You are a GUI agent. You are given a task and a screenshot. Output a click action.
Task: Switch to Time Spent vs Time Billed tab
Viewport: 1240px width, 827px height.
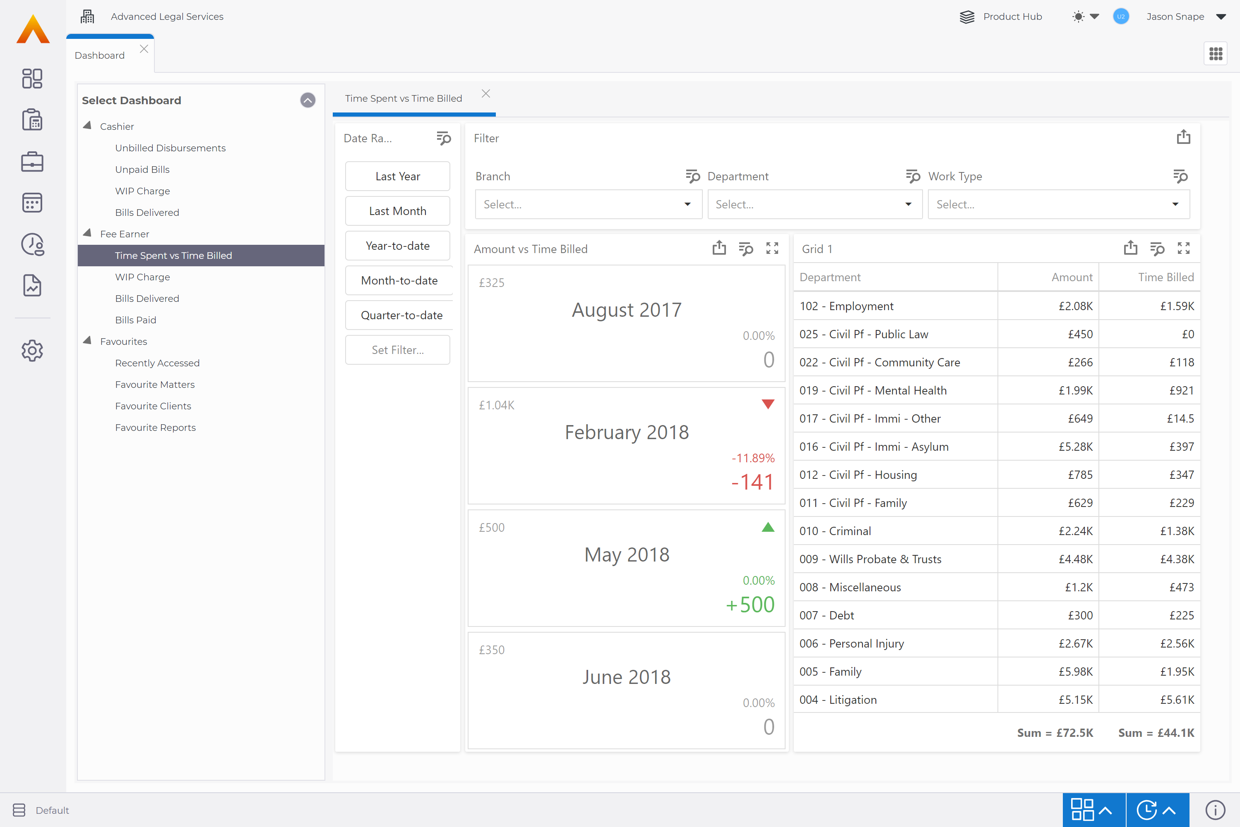tap(403, 99)
